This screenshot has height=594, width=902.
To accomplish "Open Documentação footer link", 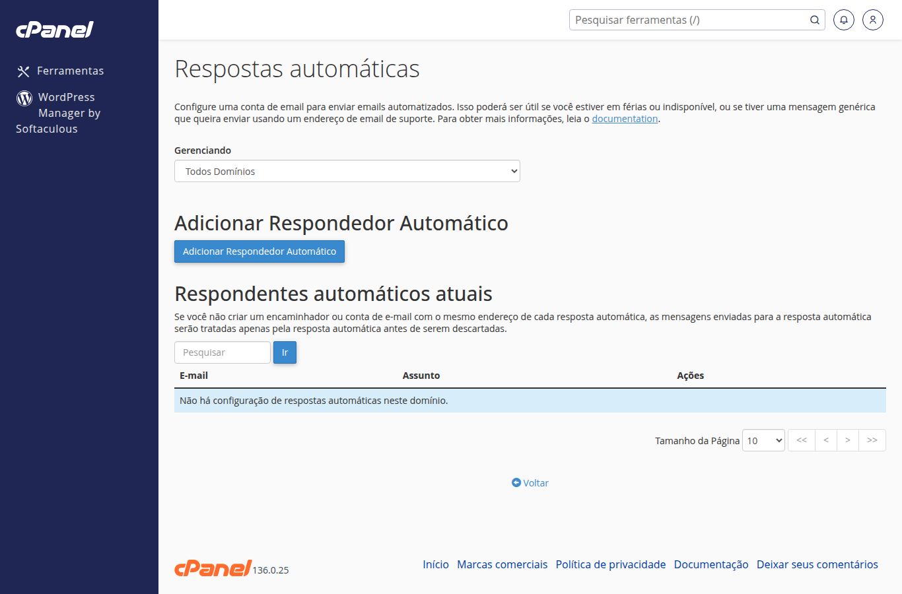I will coord(711,564).
